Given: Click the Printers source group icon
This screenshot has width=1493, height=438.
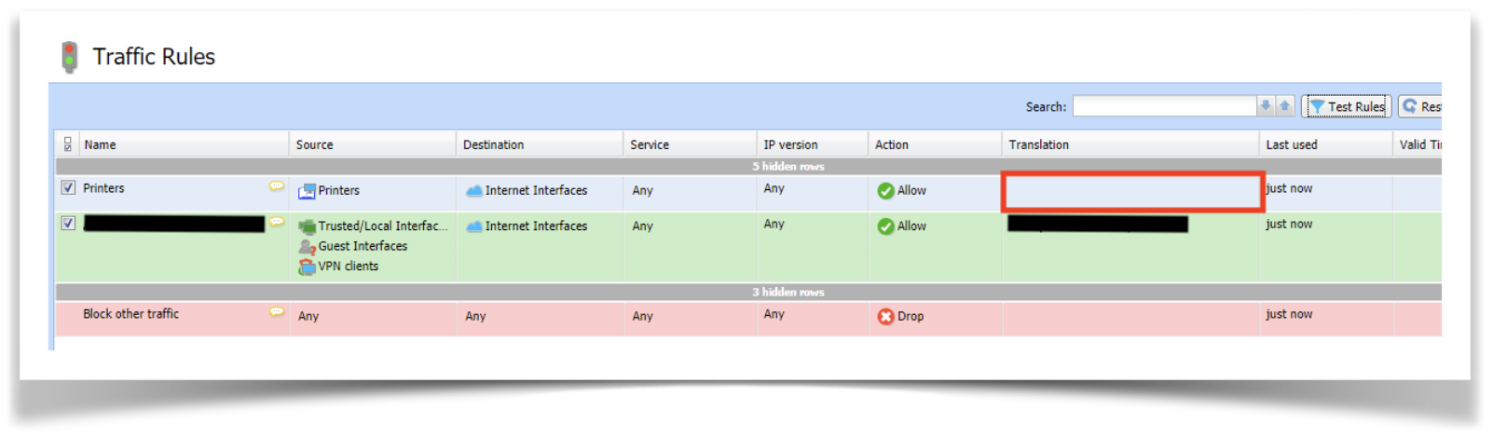Looking at the screenshot, I should [x=307, y=191].
